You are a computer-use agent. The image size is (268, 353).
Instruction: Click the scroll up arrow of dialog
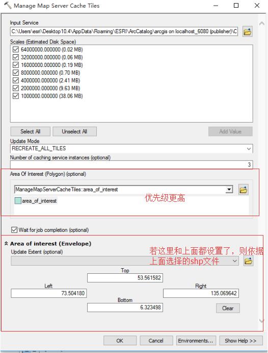(x=261, y=23)
